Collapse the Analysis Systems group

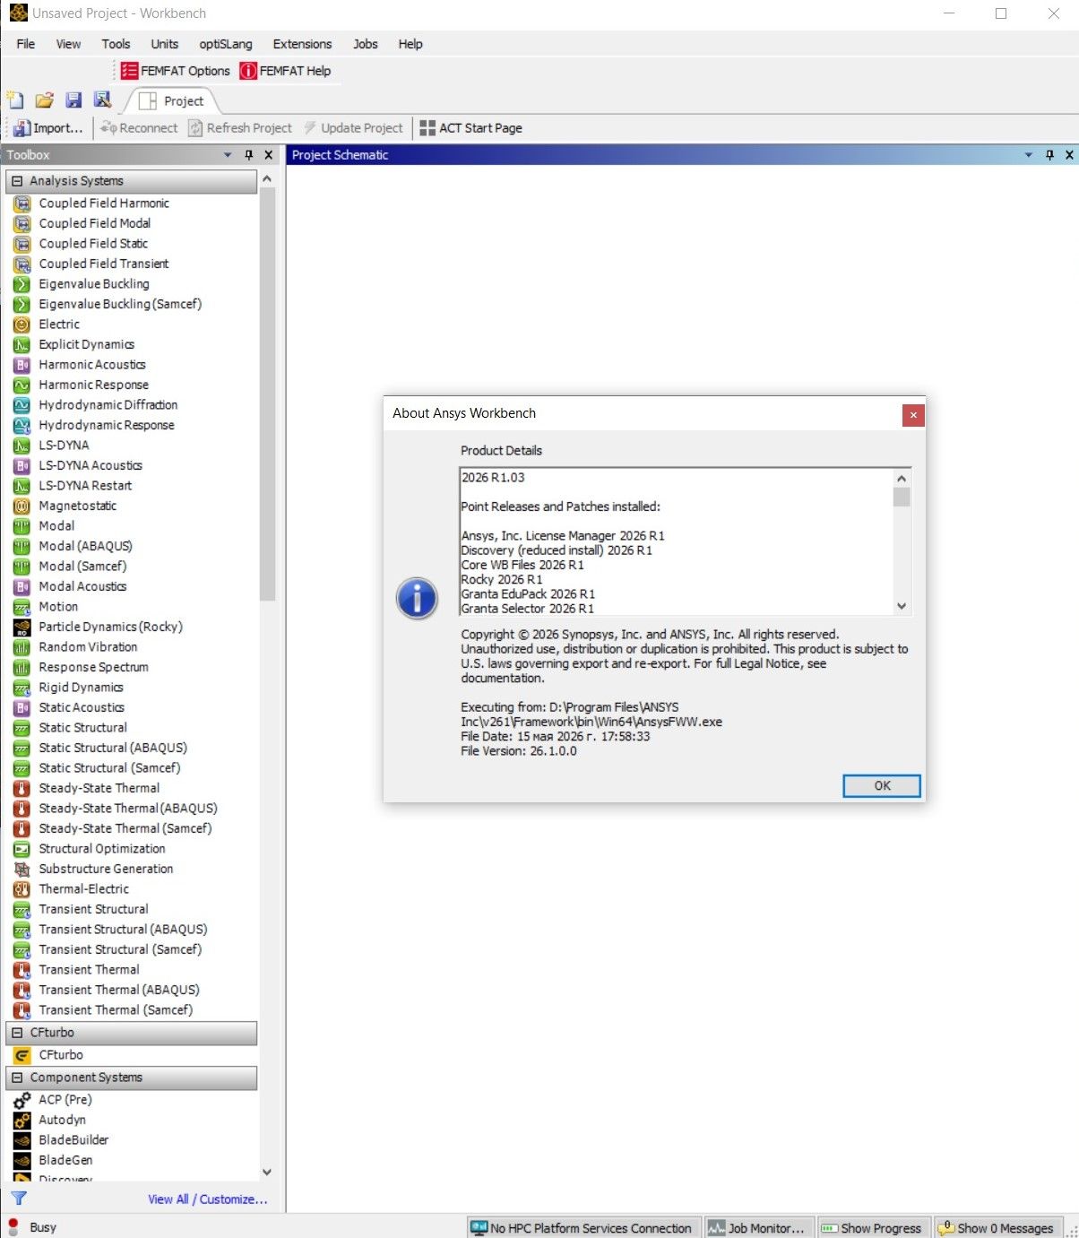[x=17, y=181]
